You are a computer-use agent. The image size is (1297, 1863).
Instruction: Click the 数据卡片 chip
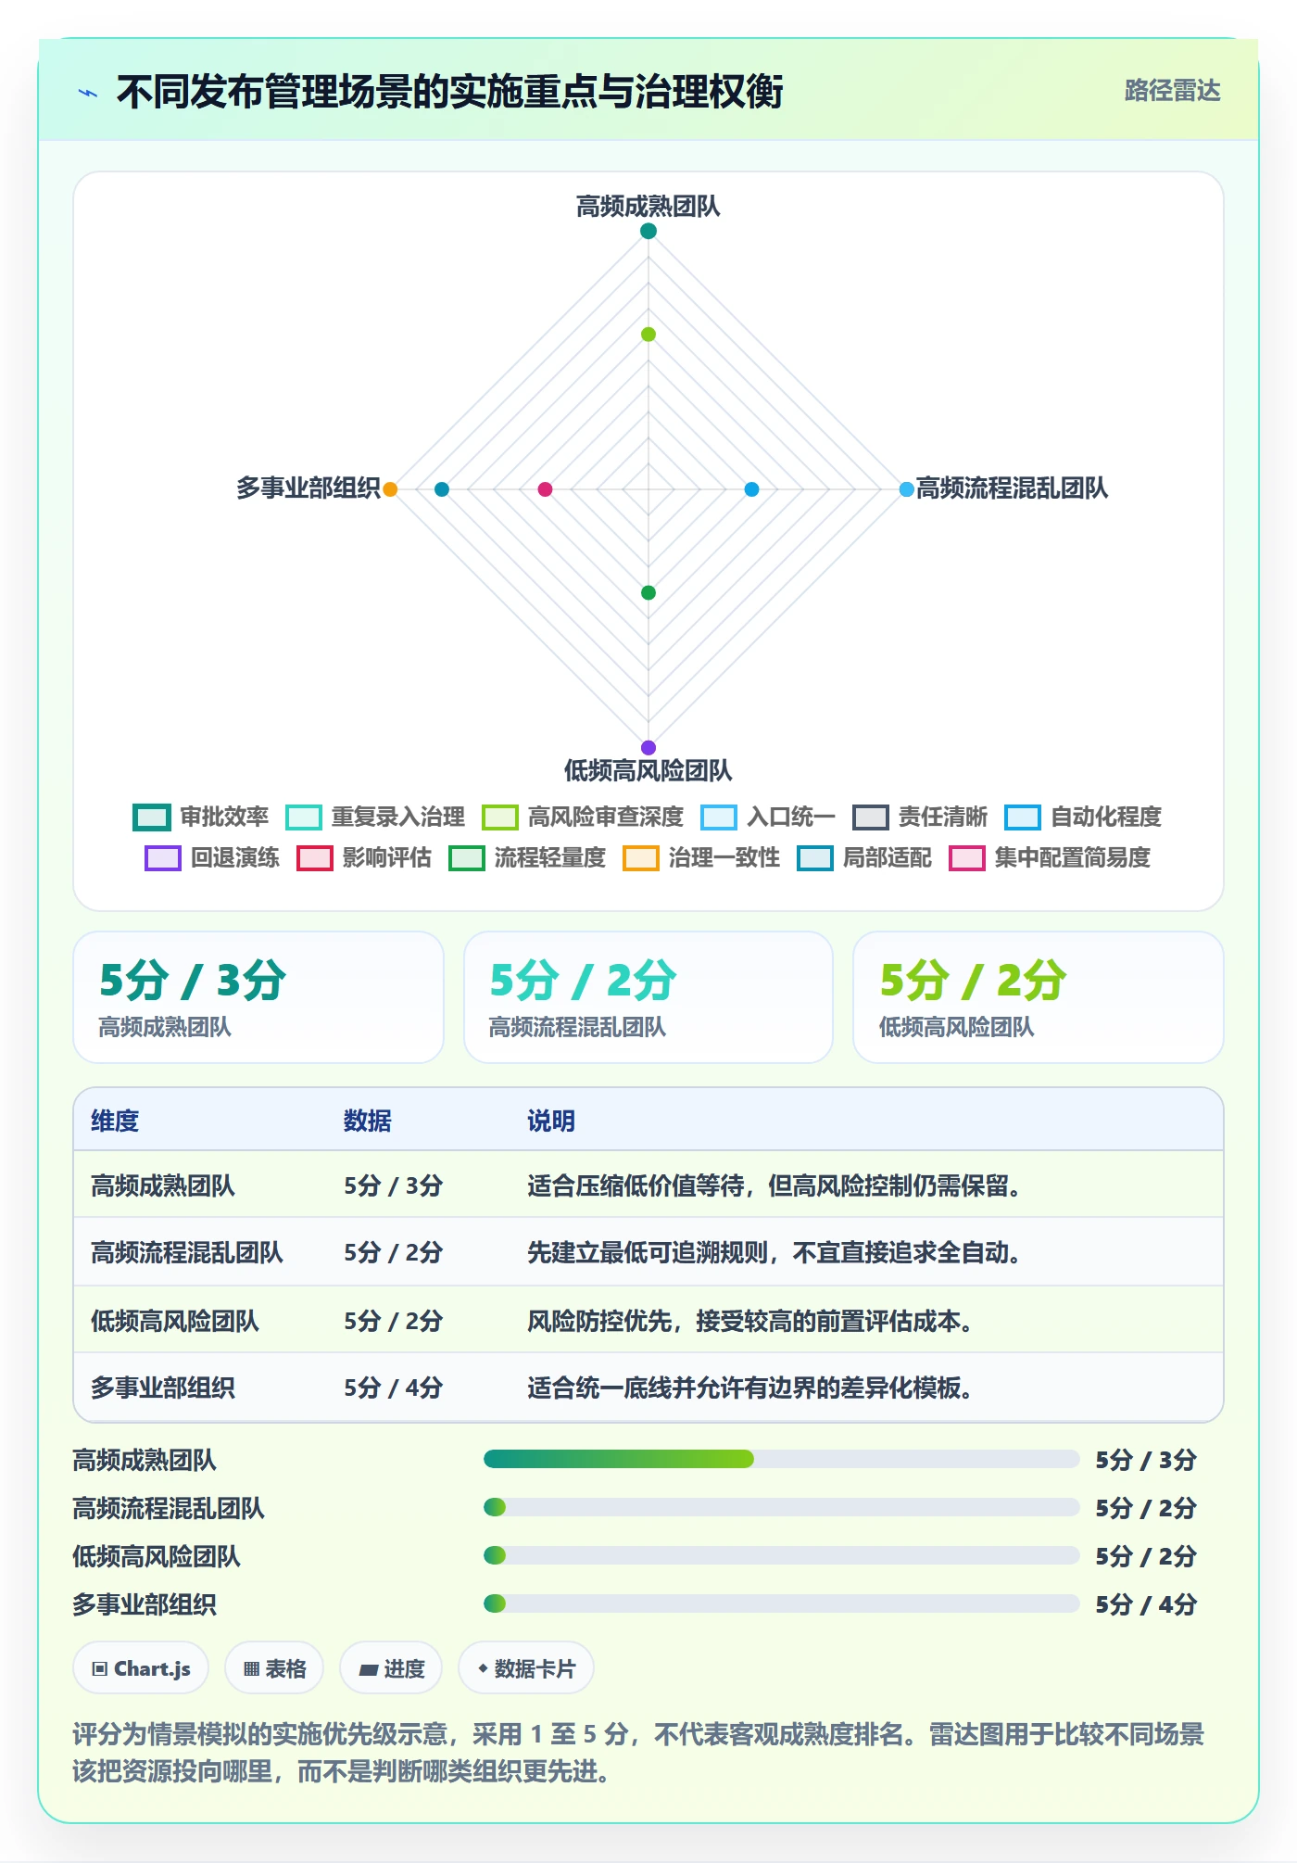[x=526, y=1668]
